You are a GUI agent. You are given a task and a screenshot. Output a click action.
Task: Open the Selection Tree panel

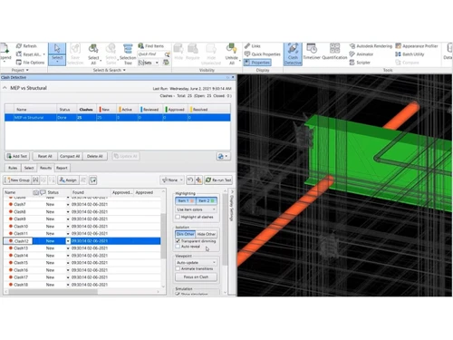point(128,53)
